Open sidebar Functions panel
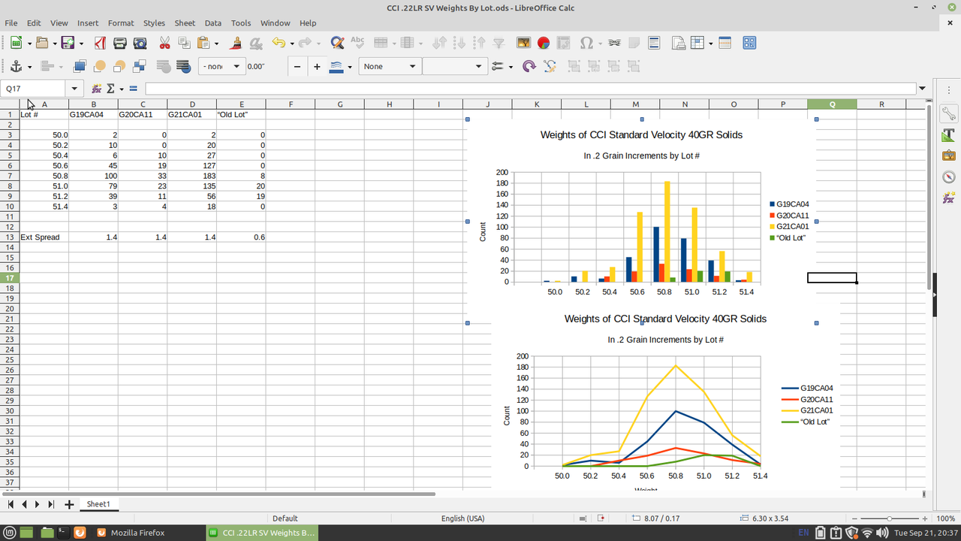Image resolution: width=961 pixels, height=541 pixels. point(948,198)
